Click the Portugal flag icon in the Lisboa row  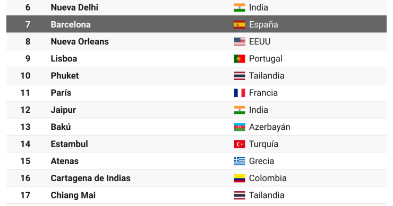tap(240, 59)
